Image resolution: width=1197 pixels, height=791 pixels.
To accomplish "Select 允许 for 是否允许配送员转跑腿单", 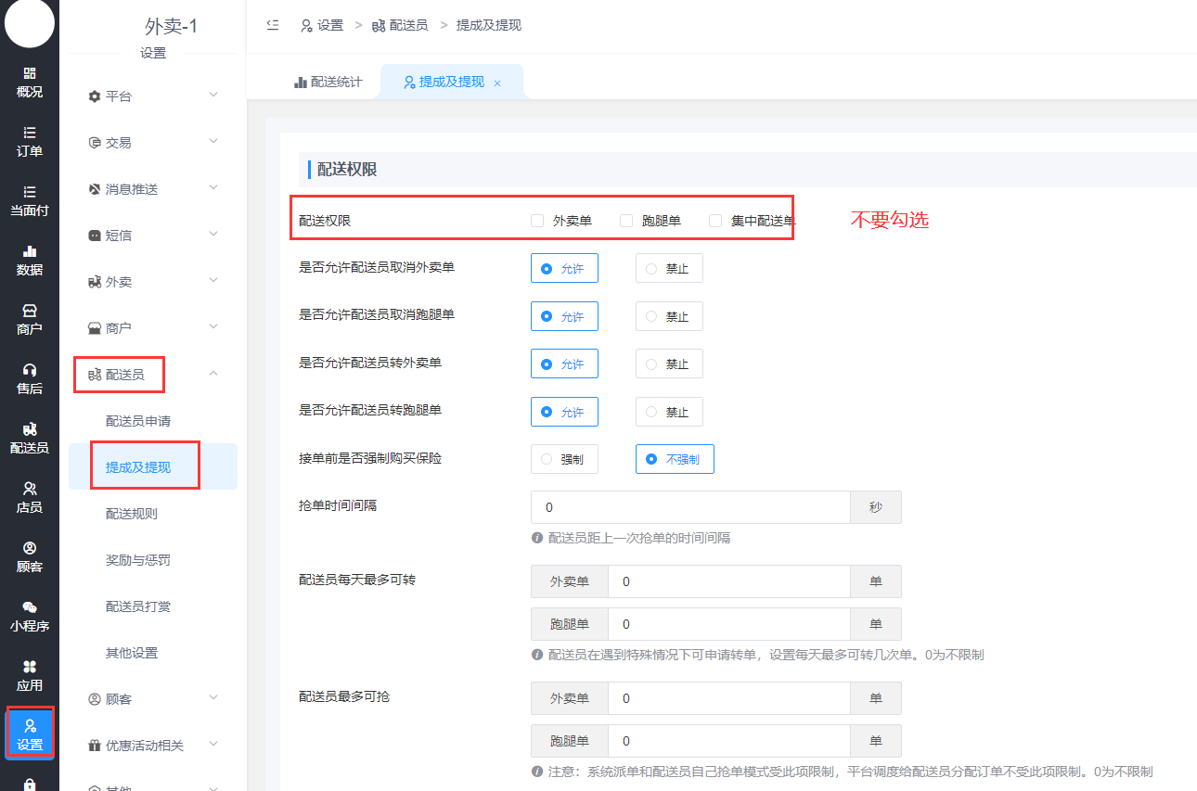I will click(564, 412).
